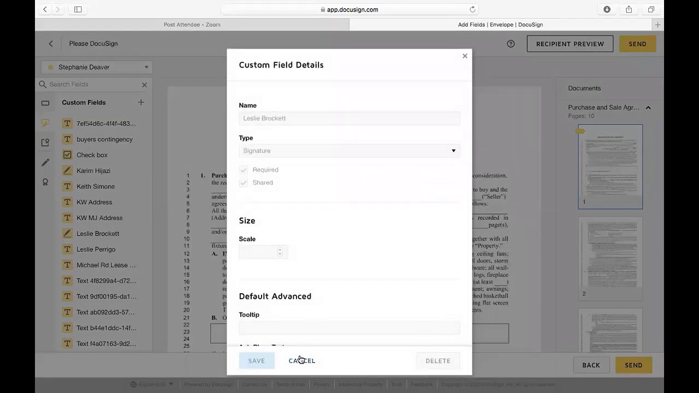Click the CANCEL button
Image resolution: width=699 pixels, height=393 pixels.
coord(302,361)
